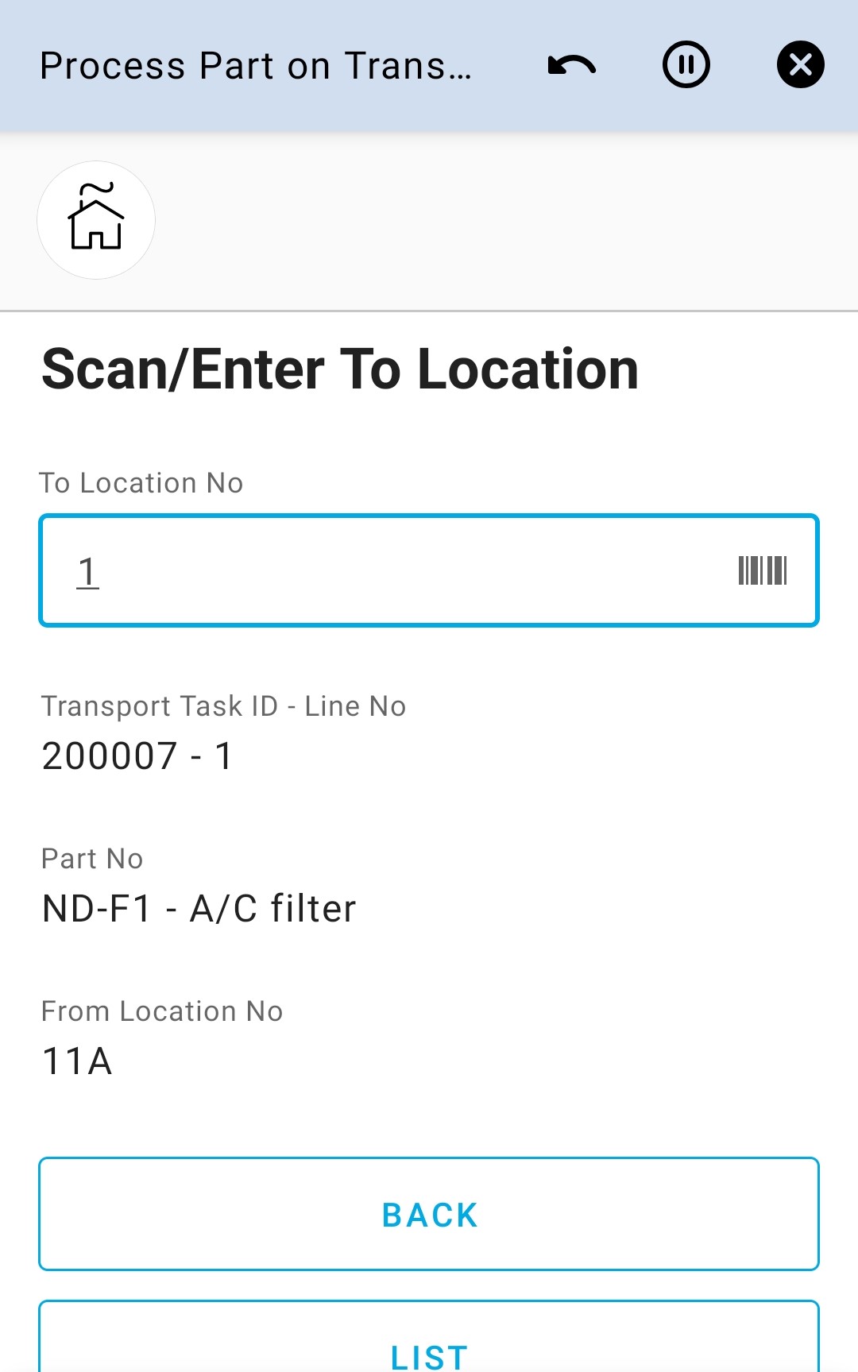Click the 'From Location No' label
Image resolution: width=858 pixels, height=1372 pixels.
[162, 1011]
